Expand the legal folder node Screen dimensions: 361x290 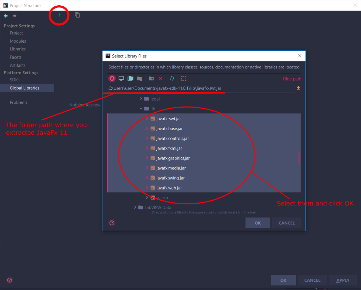[x=141, y=99]
